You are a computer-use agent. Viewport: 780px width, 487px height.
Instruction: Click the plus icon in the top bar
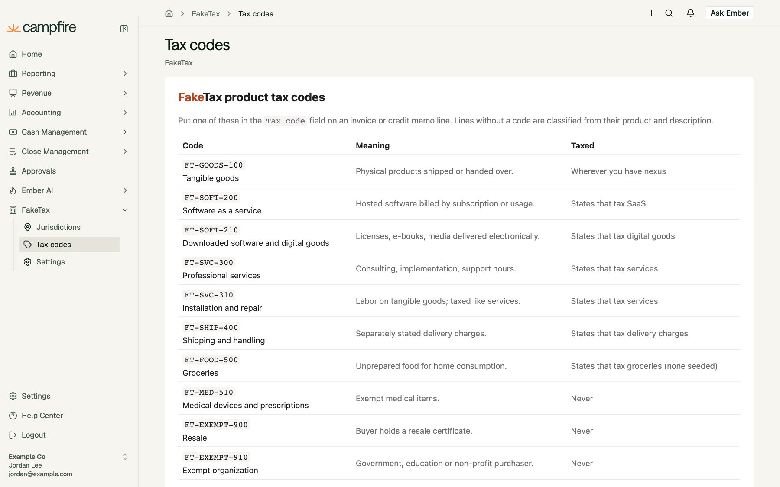pyautogui.click(x=651, y=13)
